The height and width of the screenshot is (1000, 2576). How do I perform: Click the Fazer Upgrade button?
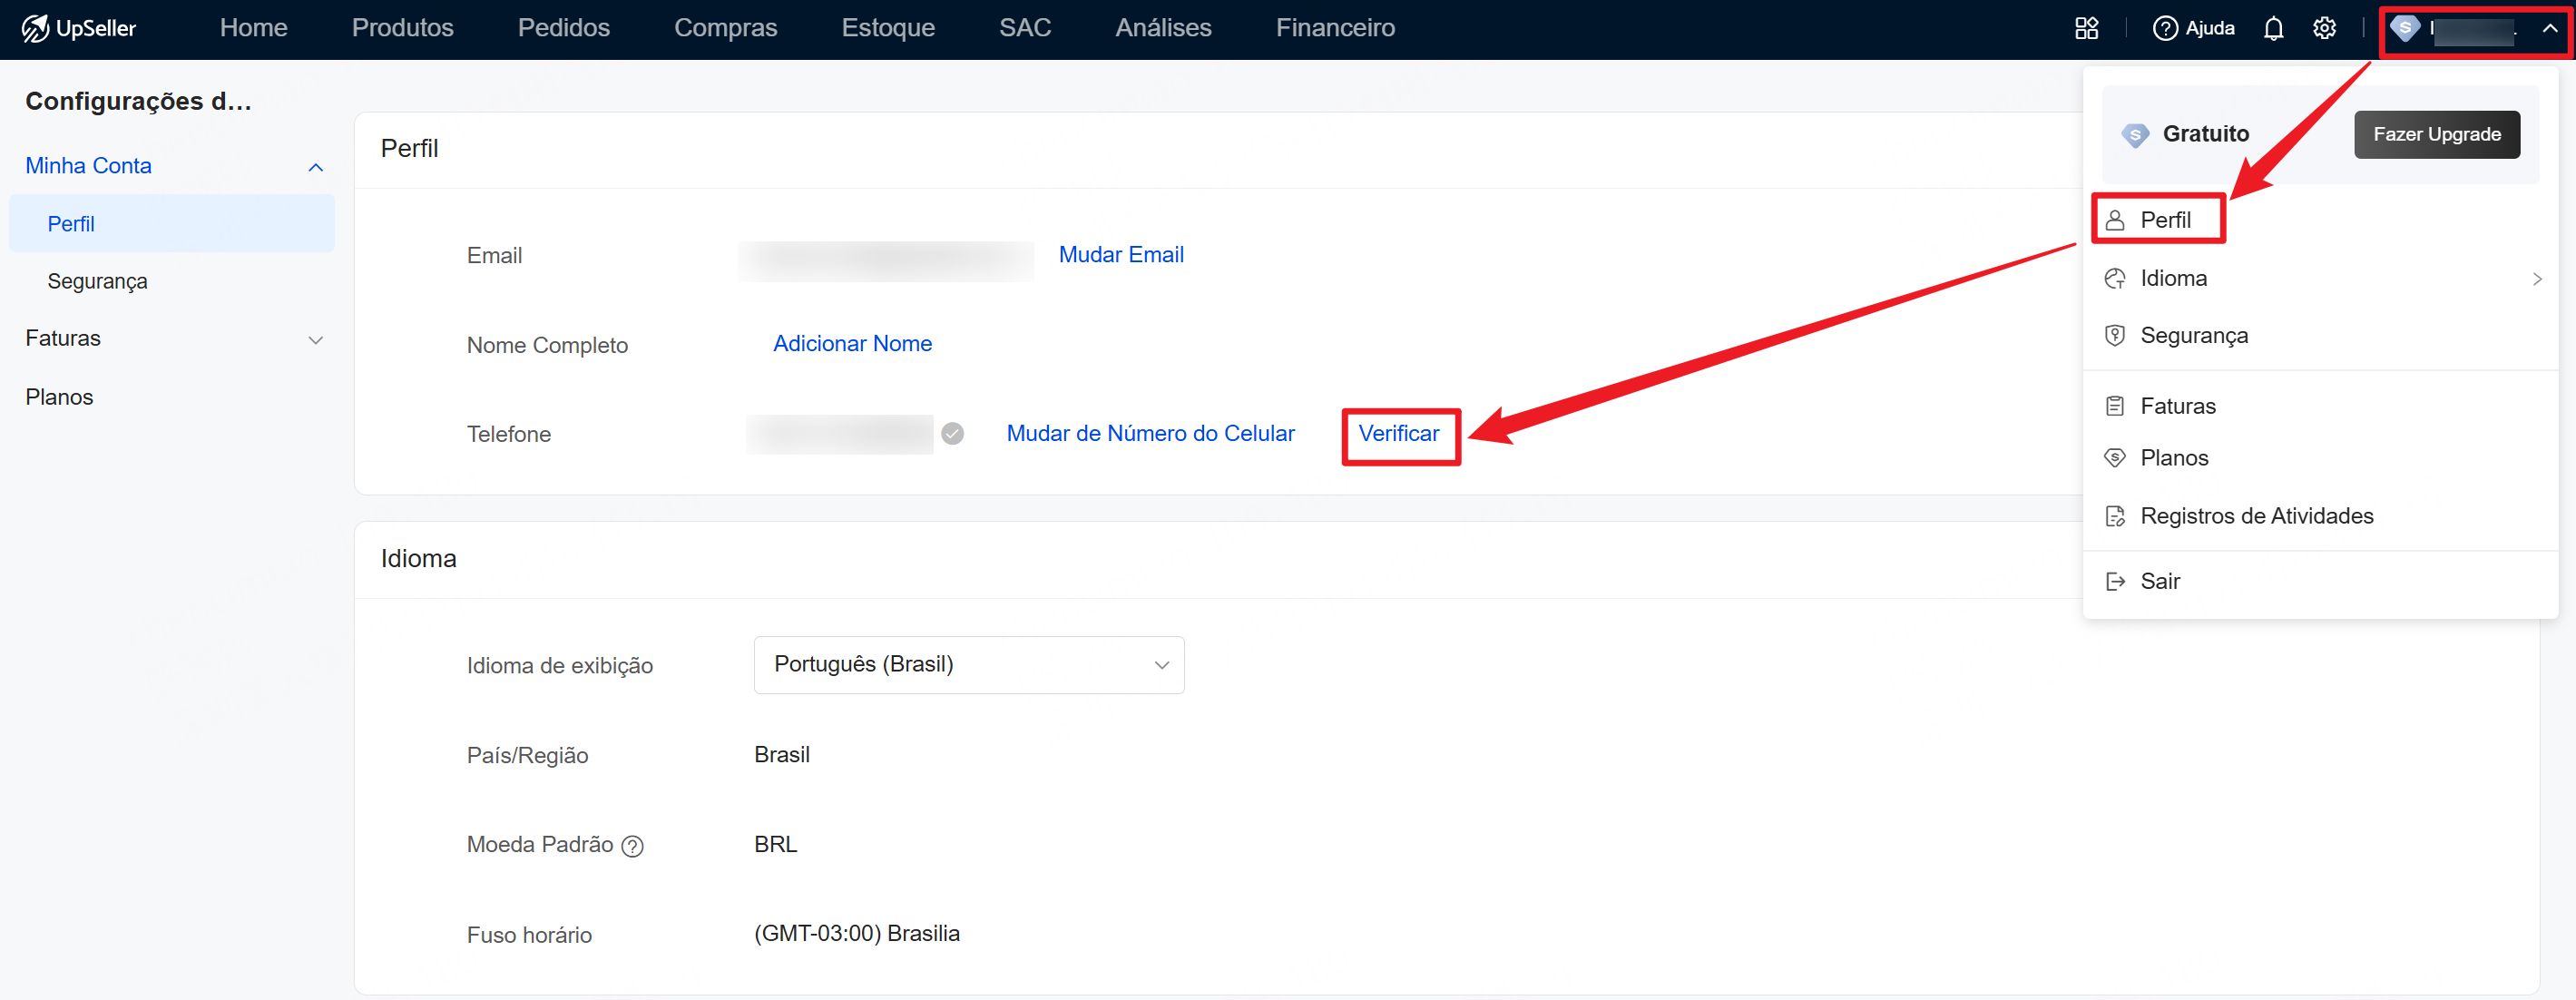tap(2436, 134)
